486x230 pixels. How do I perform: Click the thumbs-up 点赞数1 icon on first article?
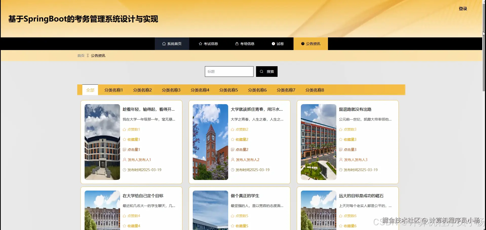[x=124, y=129]
